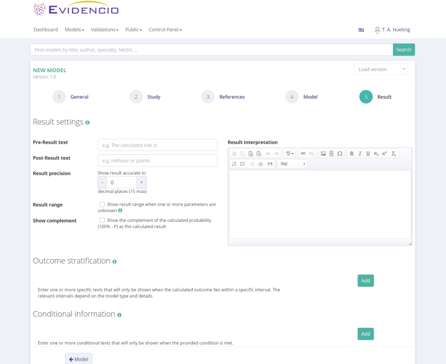Screen dimensions: 446x364
Task: Insert a special character (Omega icon)
Action: 340,153
